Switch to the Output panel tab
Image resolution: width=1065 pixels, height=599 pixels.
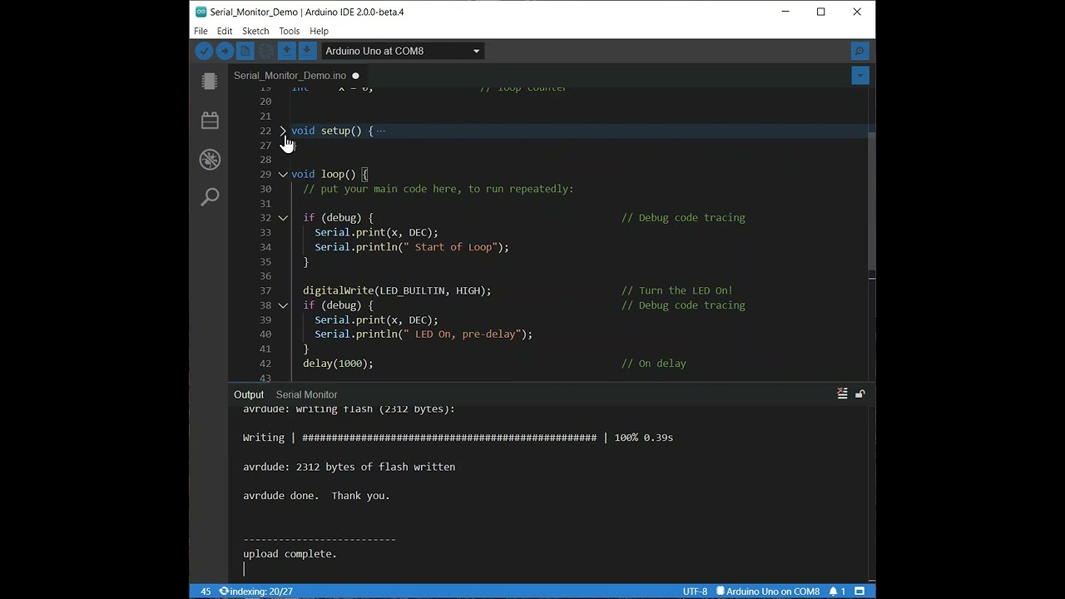pos(249,394)
